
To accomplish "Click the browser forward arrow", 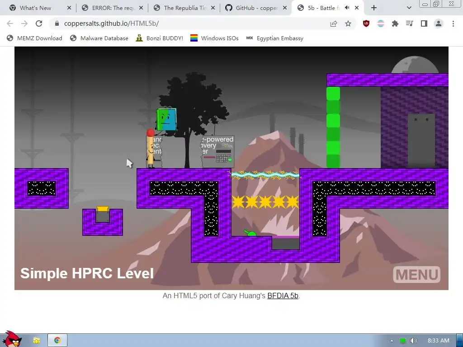I will tap(24, 23).
